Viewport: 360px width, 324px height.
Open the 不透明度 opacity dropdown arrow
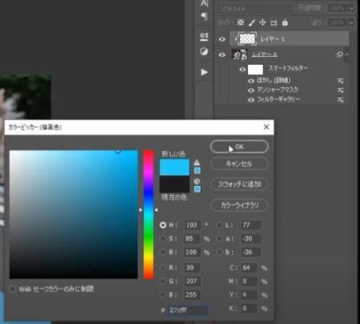click(x=351, y=9)
